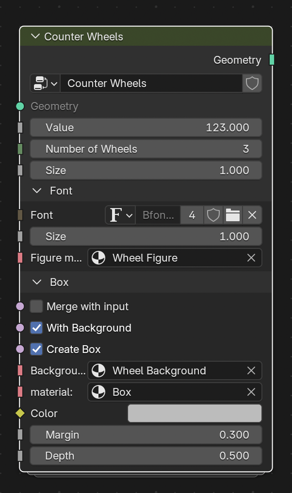Collapse the Font panel
This screenshot has height=493, width=292.
click(x=37, y=191)
